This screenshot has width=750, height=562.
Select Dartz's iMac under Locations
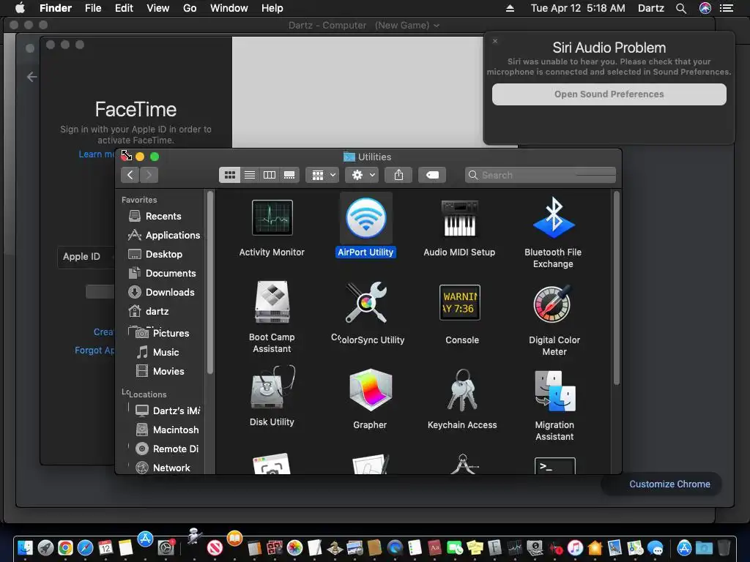168,411
